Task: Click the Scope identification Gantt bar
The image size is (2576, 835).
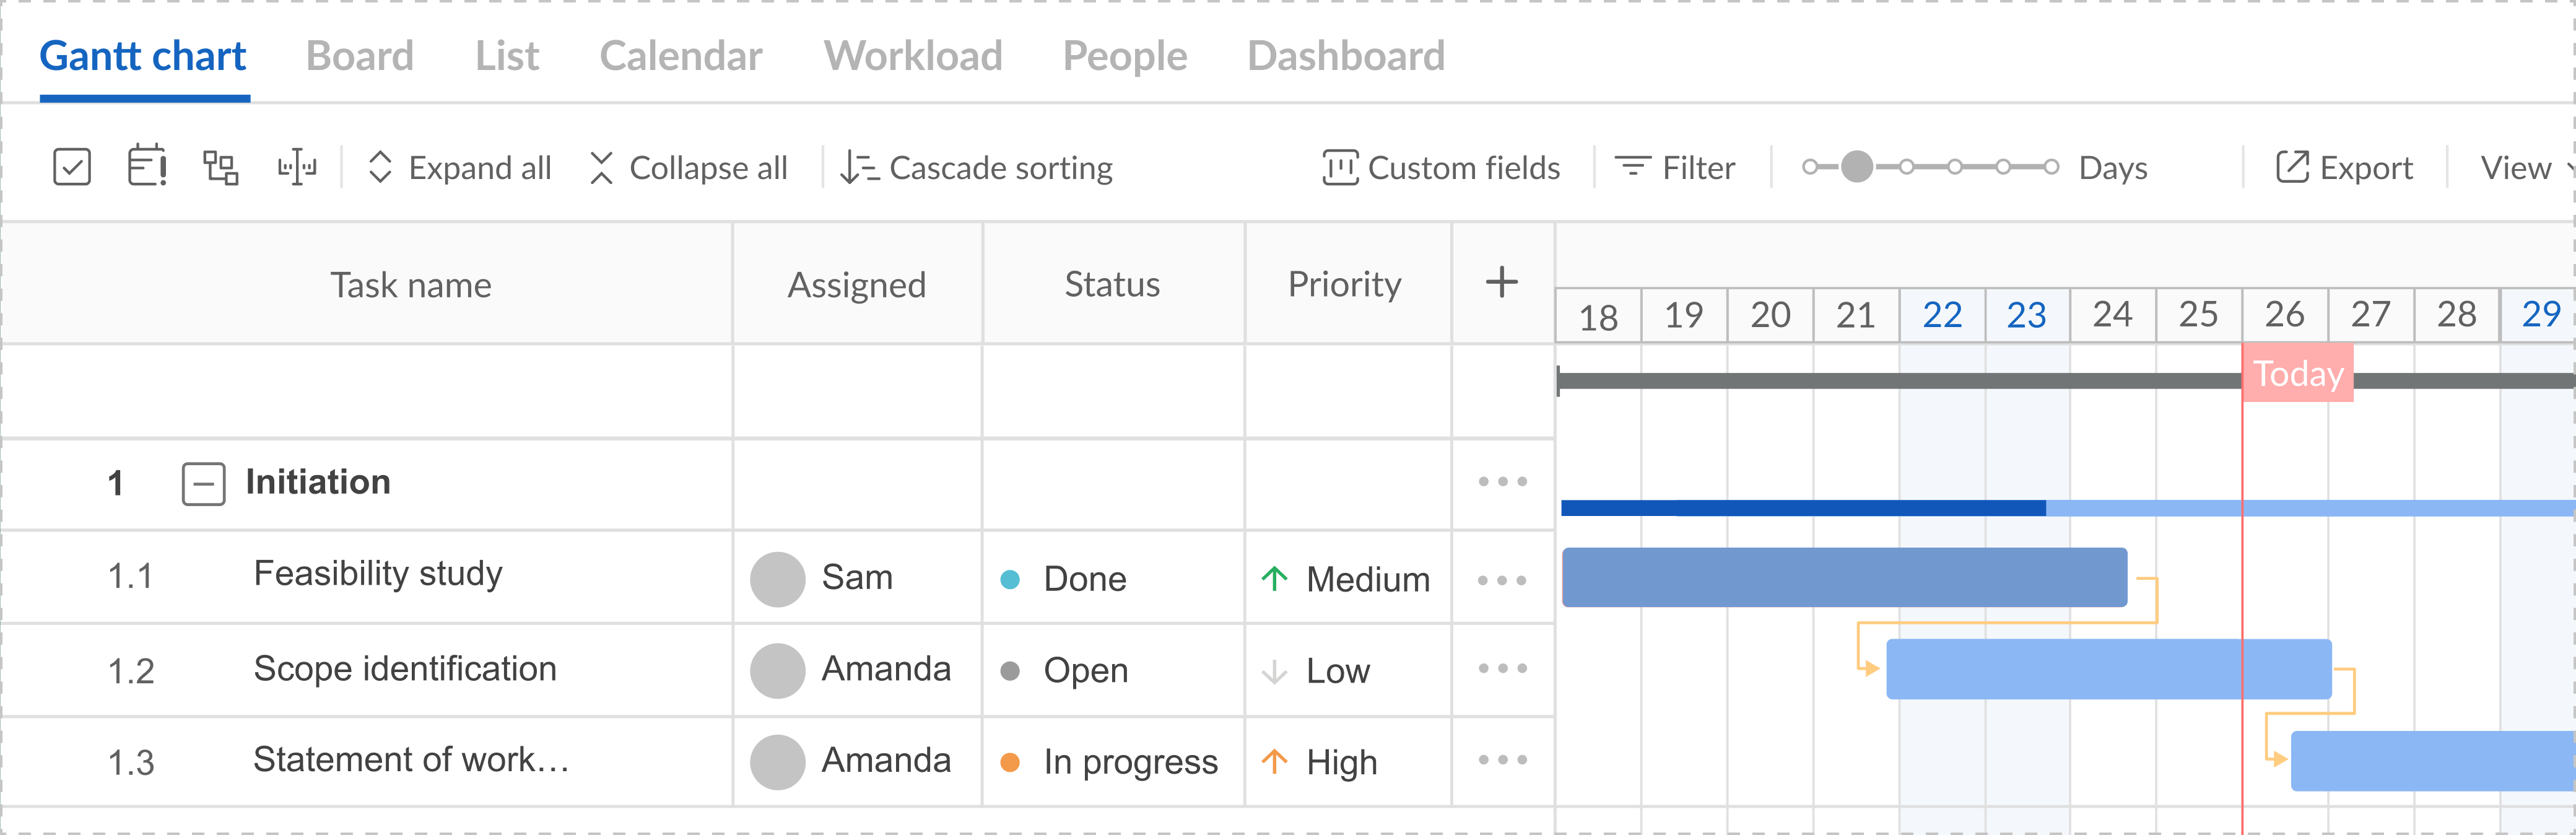Action: 2109,669
